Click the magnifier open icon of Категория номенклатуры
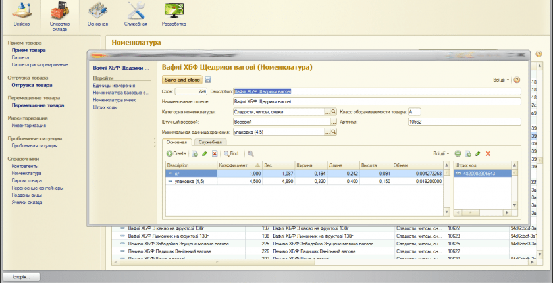 click(x=334, y=112)
